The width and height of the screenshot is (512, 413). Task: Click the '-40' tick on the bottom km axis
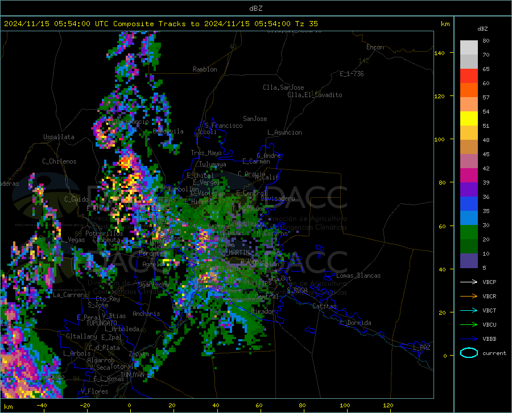pyautogui.click(x=42, y=405)
